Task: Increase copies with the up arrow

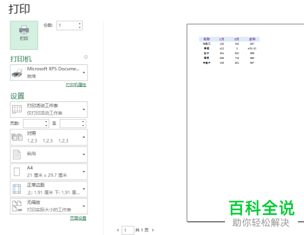Action: 80,24
